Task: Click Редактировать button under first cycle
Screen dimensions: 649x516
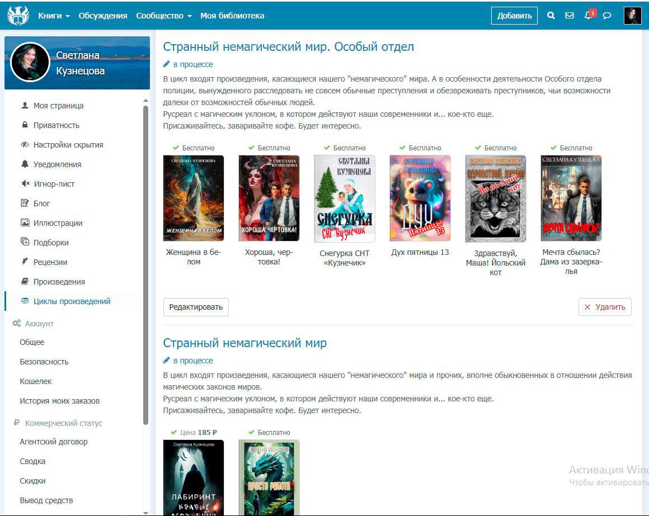Action: click(x=196, y=307)
